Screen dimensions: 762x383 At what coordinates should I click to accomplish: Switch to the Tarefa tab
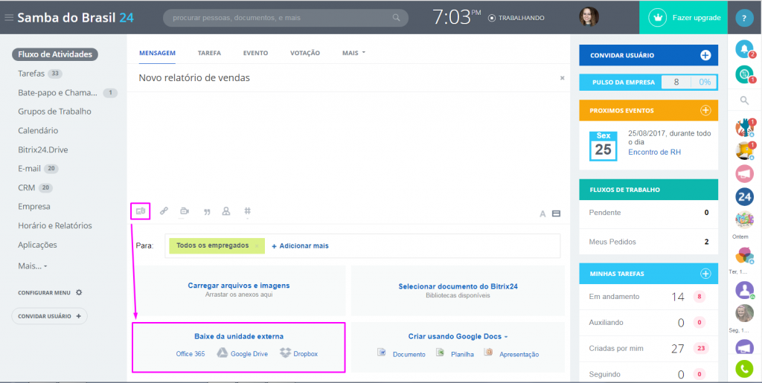pyautogui.click(x=209, y=53)
